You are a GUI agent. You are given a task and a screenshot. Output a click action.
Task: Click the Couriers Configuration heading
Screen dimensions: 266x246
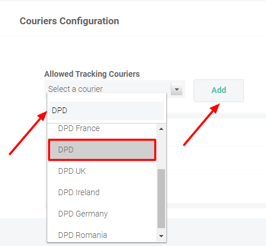[69, 21]
